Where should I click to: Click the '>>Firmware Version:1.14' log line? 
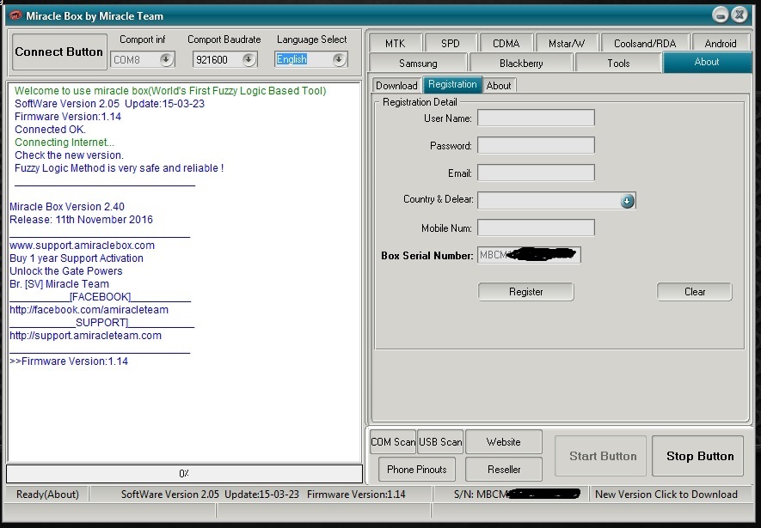(69, 361)
